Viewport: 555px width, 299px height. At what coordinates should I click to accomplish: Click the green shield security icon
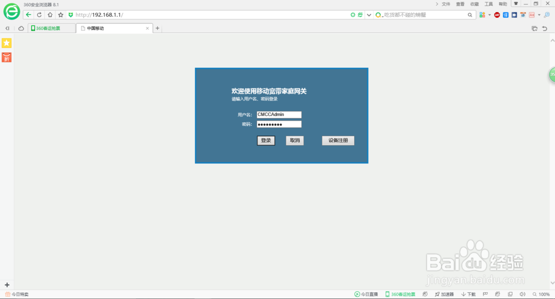(70, 15)
